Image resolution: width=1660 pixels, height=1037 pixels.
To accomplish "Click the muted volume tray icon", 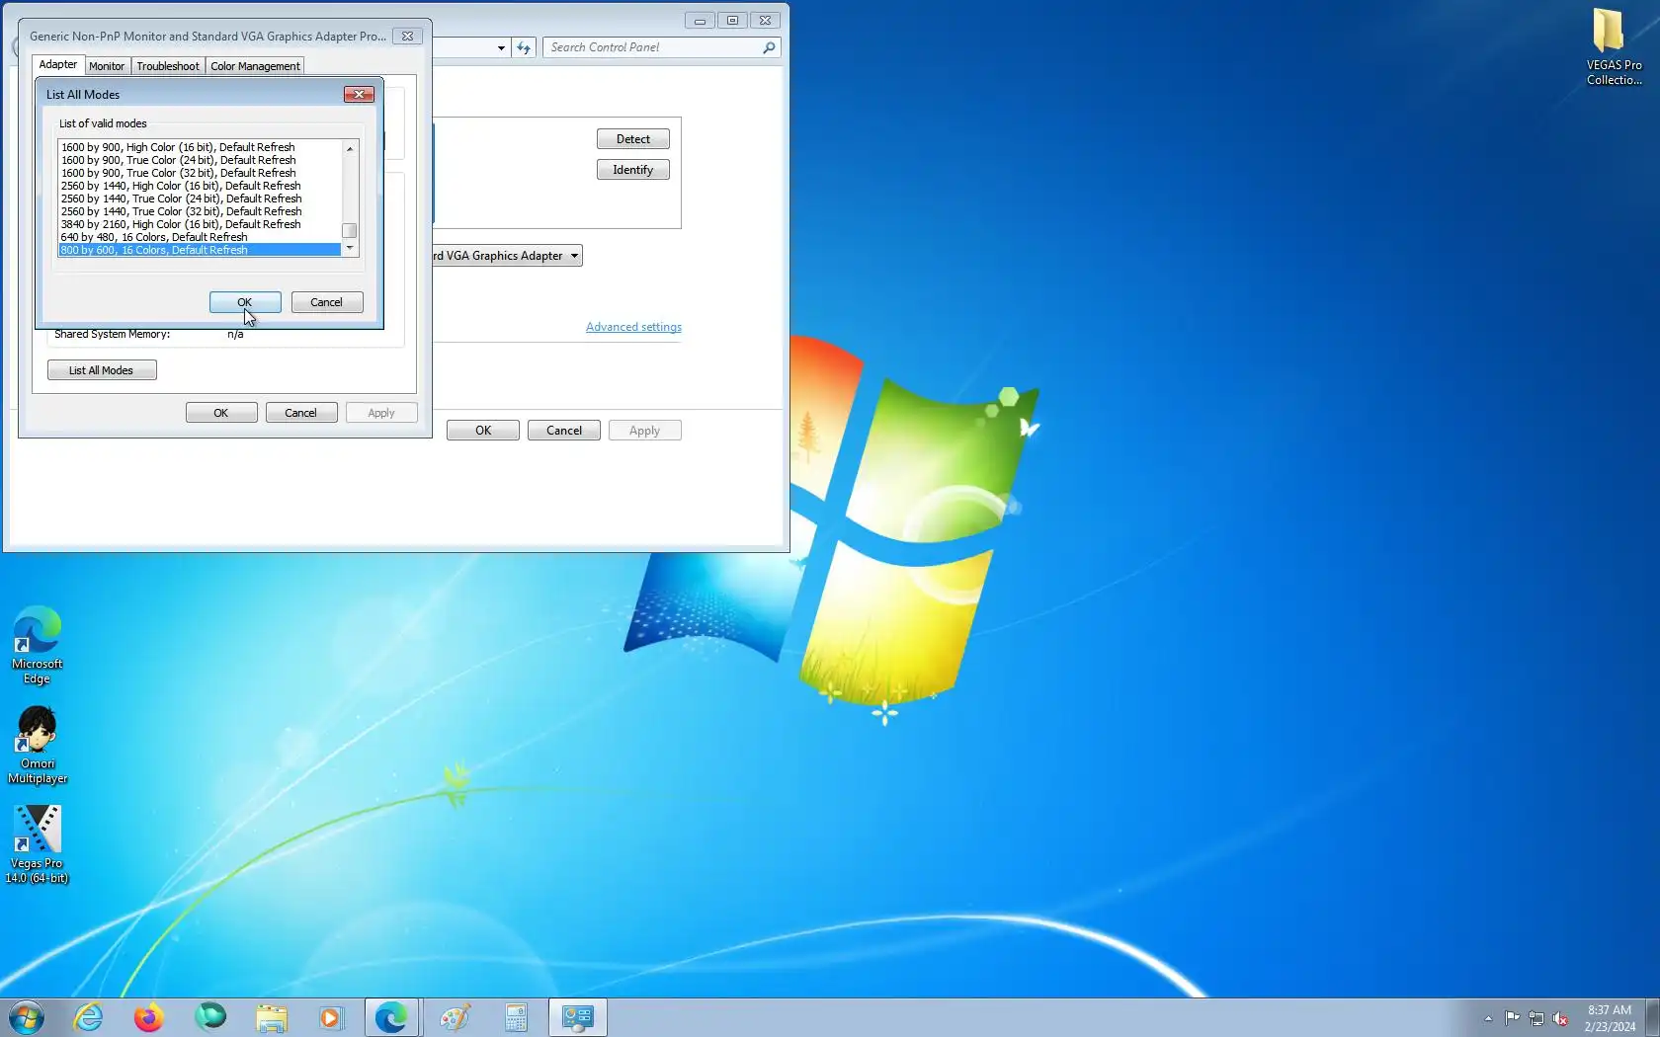I will point(1560,1018).
